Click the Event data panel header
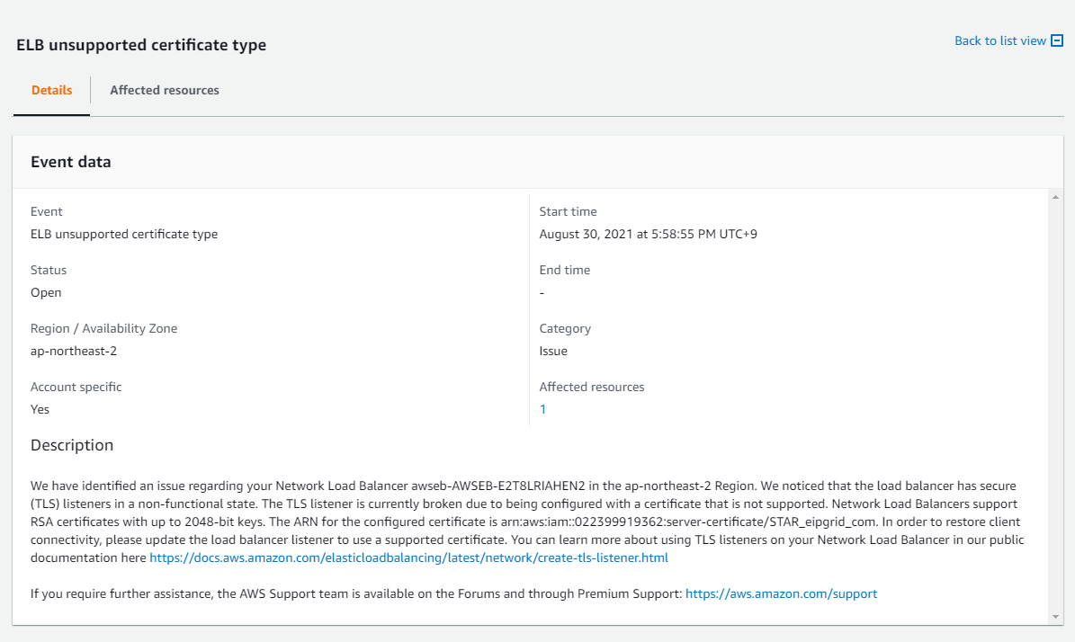This screenshot has width=1075, height=642. click(71, 162)
